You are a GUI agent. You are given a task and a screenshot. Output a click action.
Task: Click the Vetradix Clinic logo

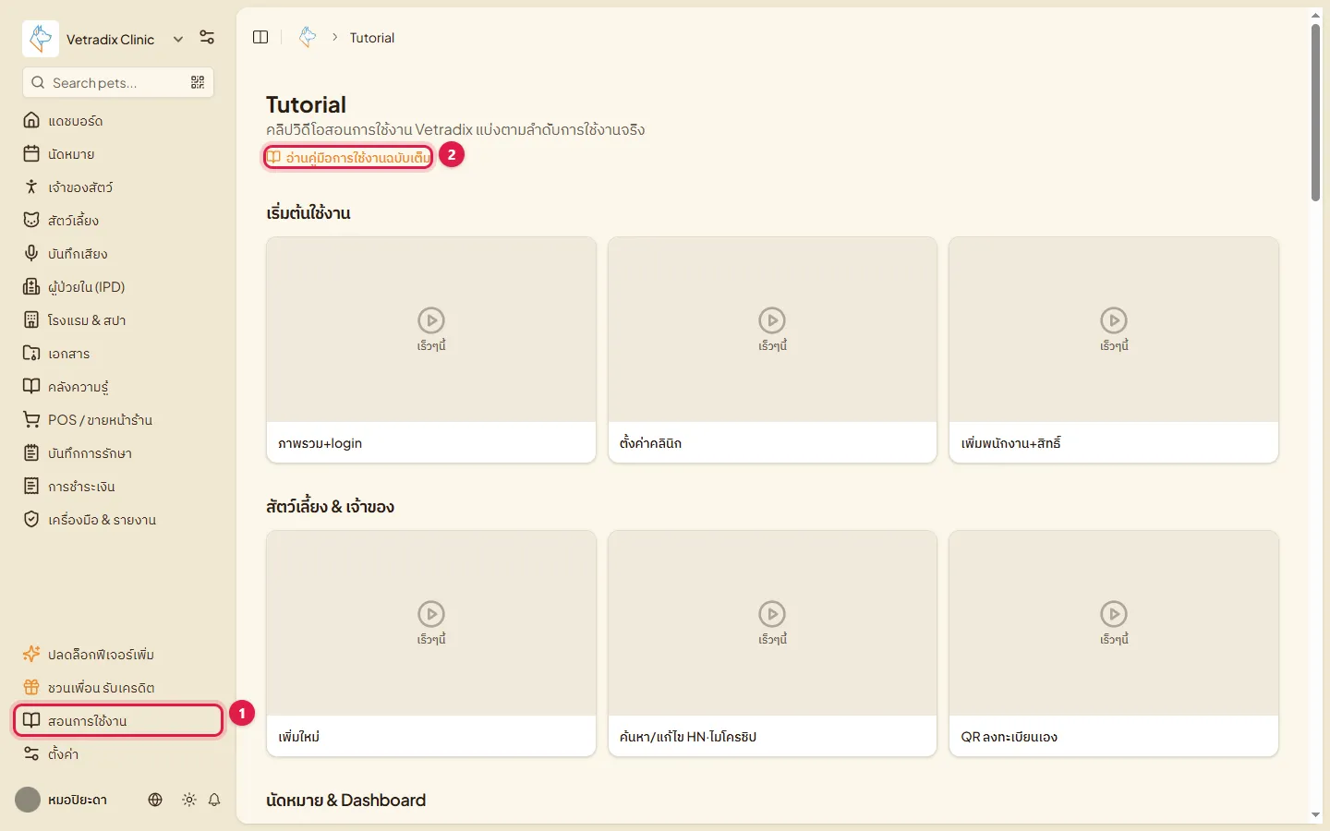click(x=41, y=39)
